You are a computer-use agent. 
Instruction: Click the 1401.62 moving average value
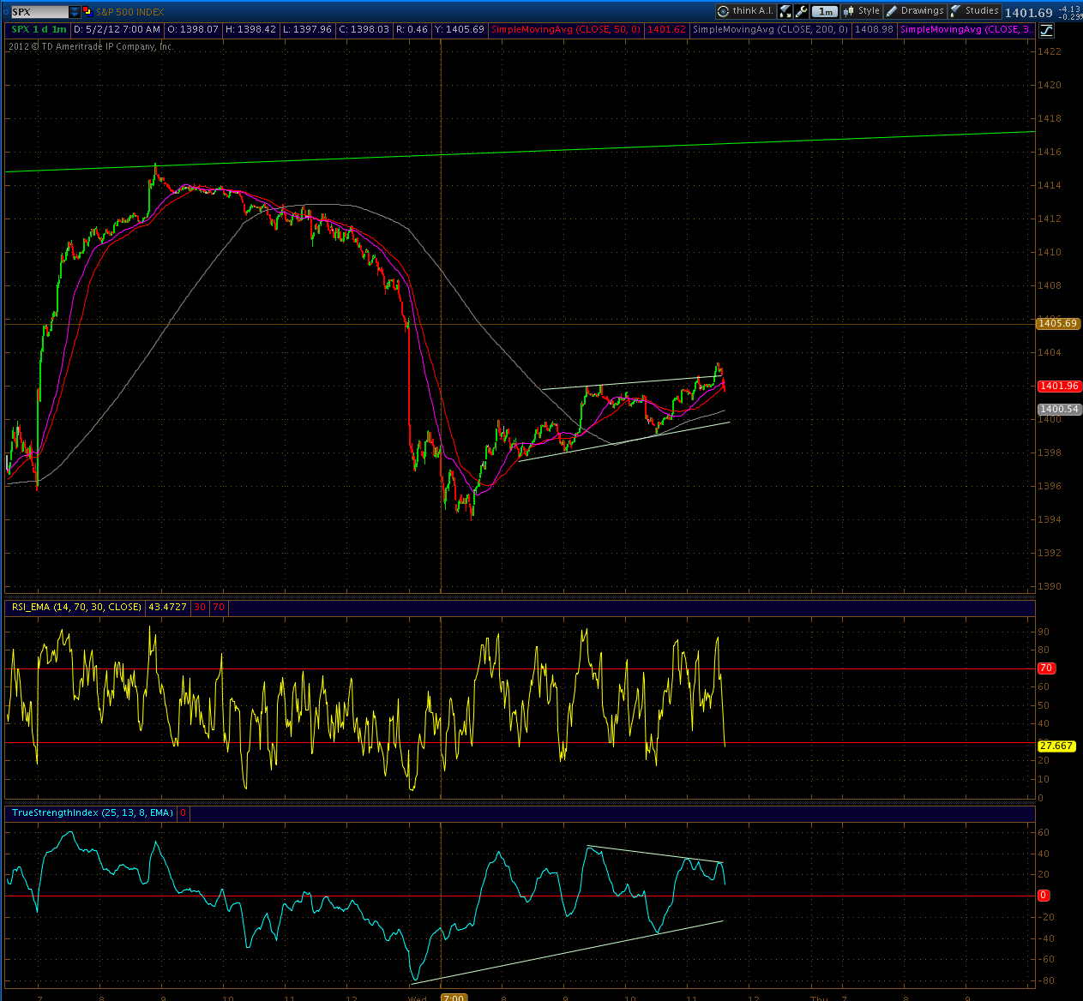click(x=667, y=29)
